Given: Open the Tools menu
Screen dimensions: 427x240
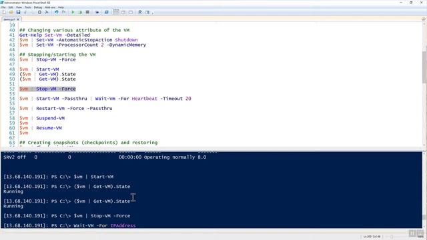Looking at the screenshot, I should (x=28, y=7).
